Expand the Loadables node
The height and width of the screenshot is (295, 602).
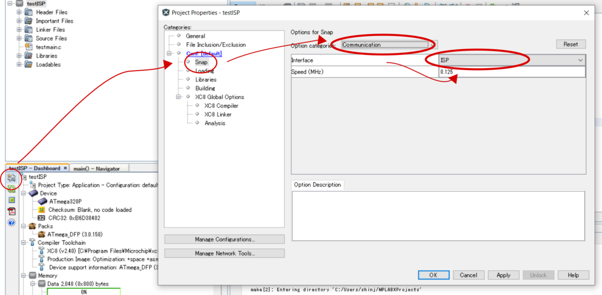(x=19, y=64)
